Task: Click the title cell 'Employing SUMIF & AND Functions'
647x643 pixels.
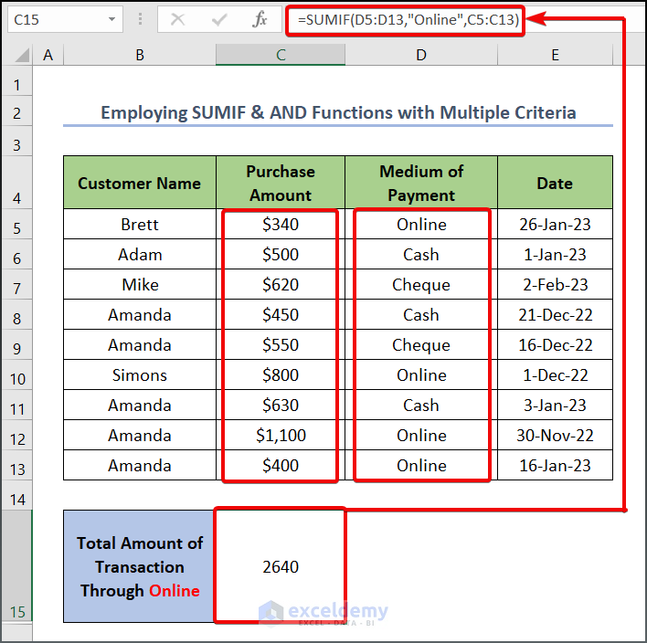Action: tap(338, 112)
